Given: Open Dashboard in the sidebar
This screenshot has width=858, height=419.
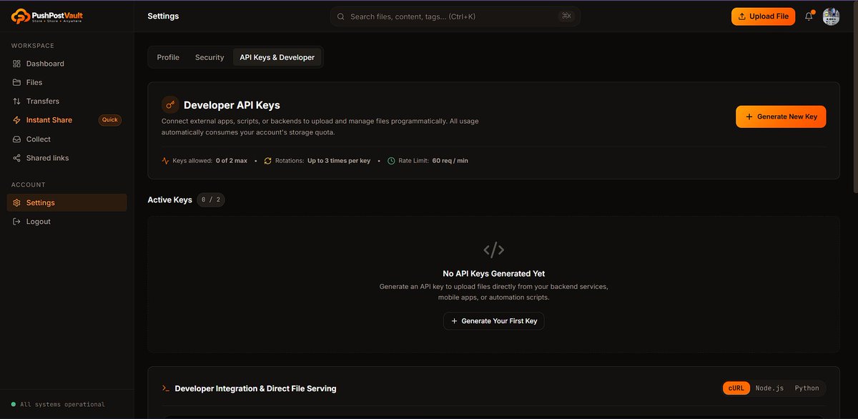Looking at the screenshot, I should point(66,64).
